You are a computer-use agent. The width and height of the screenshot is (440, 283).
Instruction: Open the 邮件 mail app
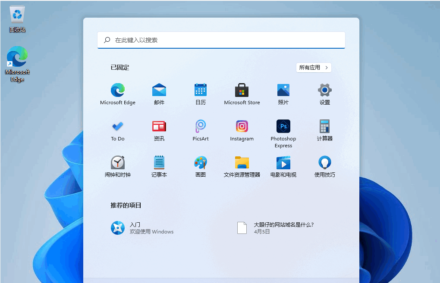pos(159,94)
